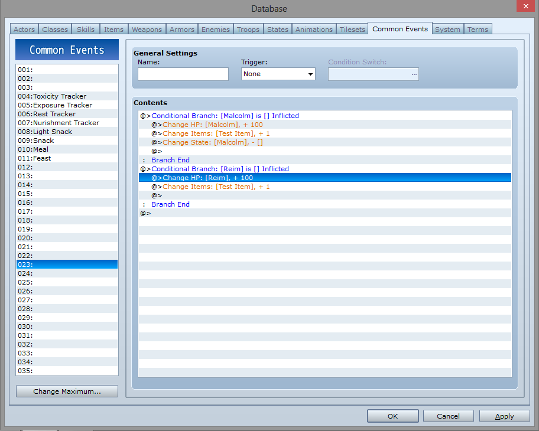Select the Change State Malcolm command line
This screenshot has width=539, height=431.
(x=213, y=142)
